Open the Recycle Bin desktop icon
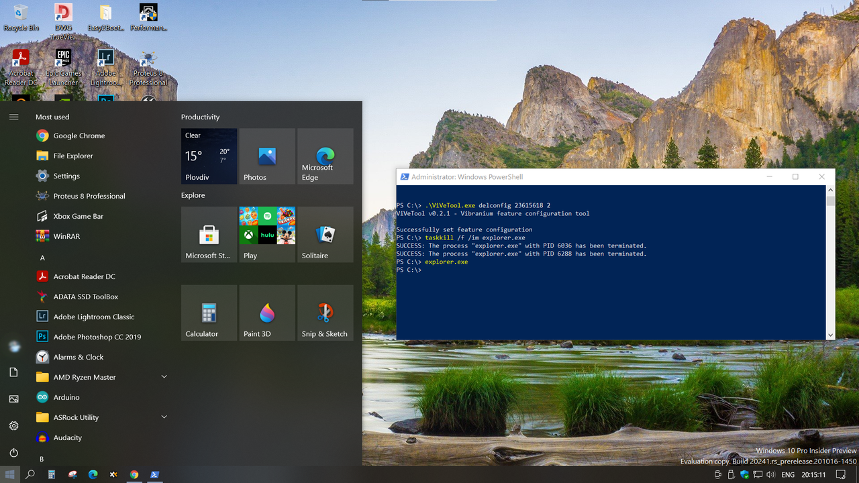Image resolution: width=859 pixels, height=483 pixels. pyautogui.click(x=21, y=17)
